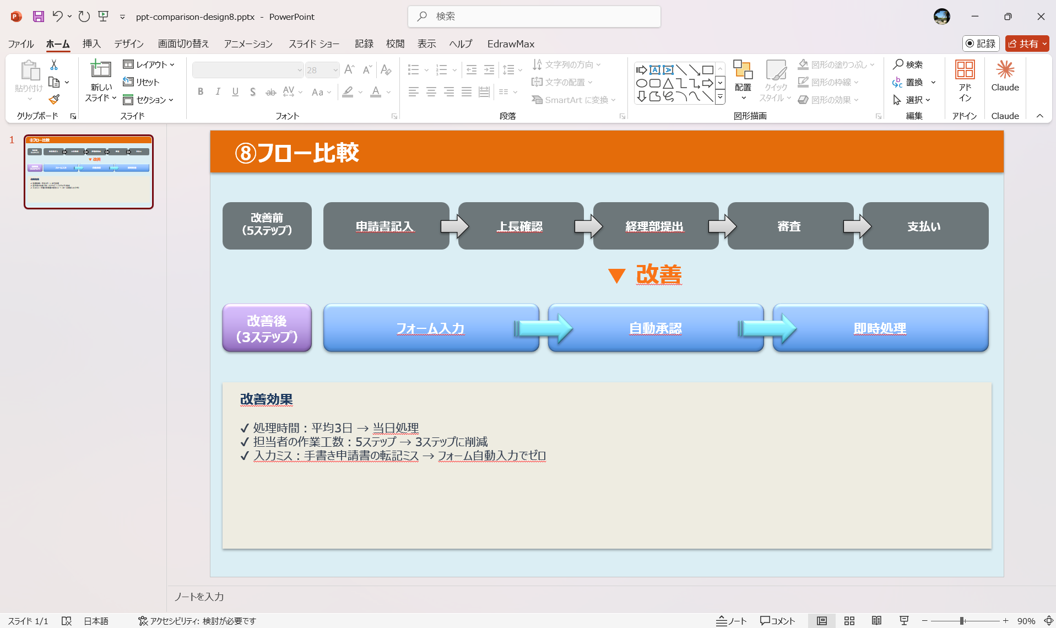Open the Add-ins (アドイン) button
The width and height of the screenshot is (1056, 628).
965,80
